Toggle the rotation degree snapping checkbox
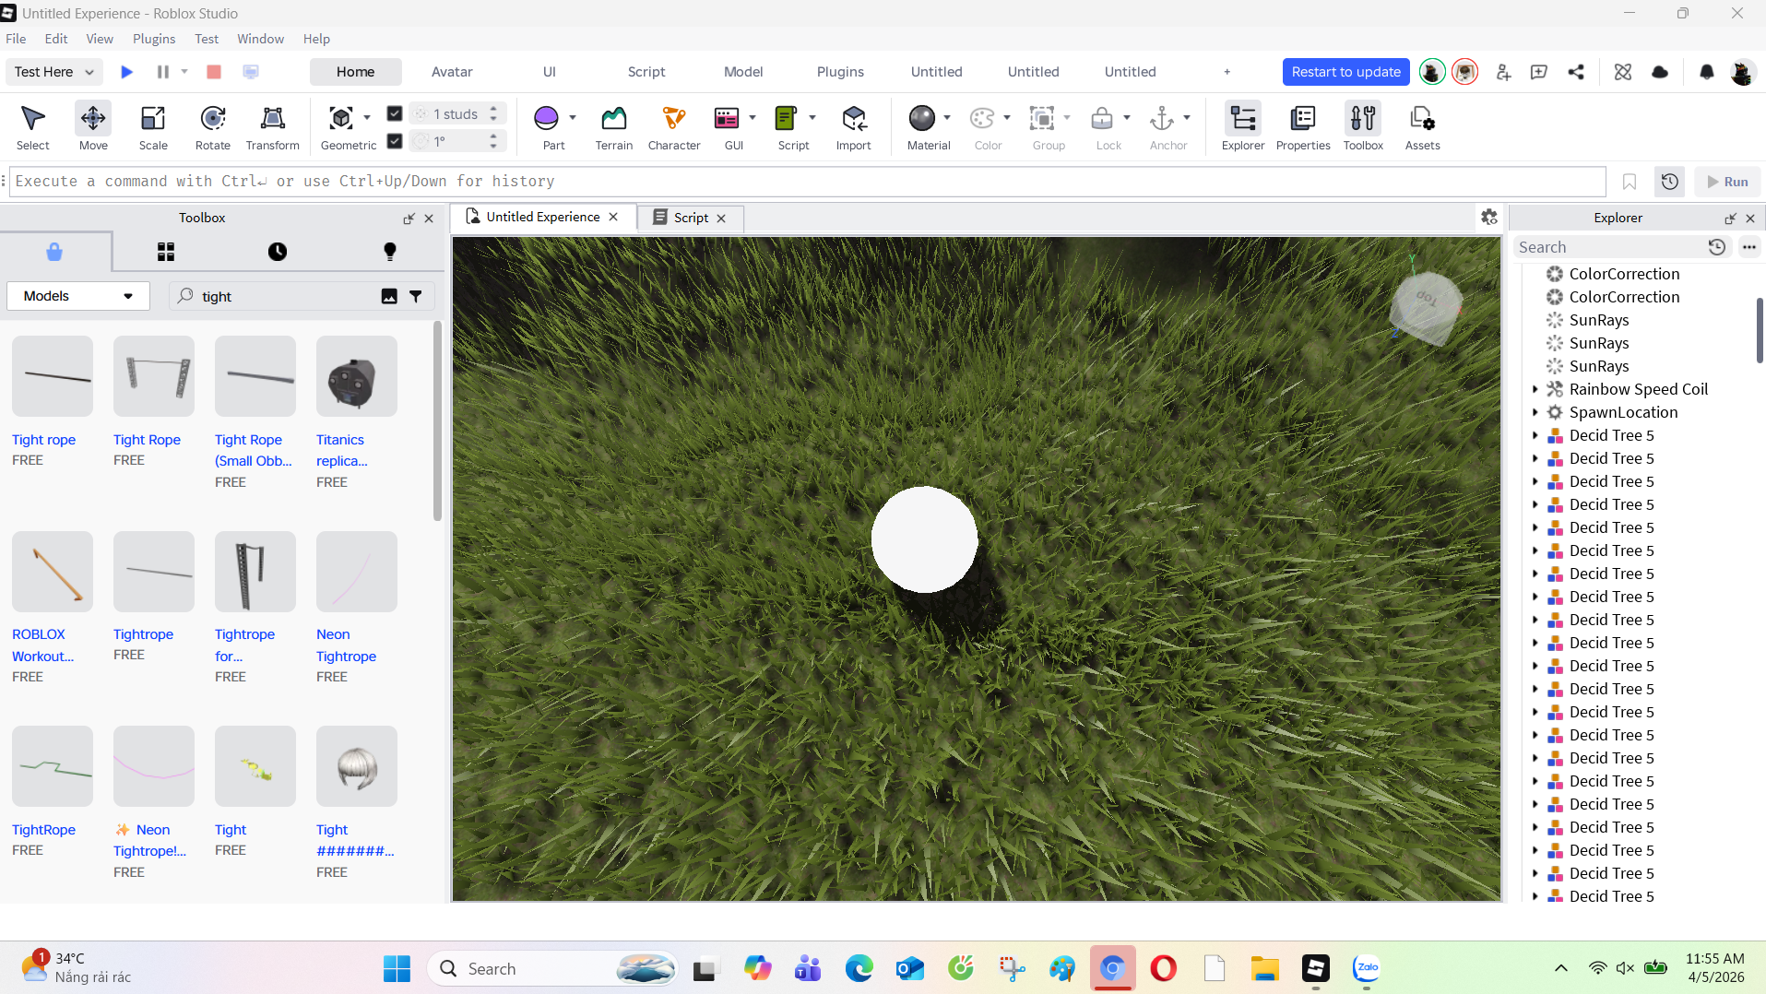Image resolution: width=1766 pixels, height=994 pixels. click(x=395, y=141)
